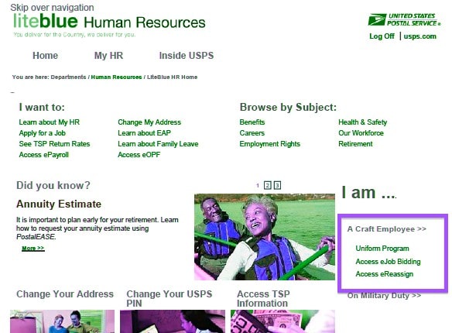Click the Change Your Address thumbnail image

click(x=62, y=321)
